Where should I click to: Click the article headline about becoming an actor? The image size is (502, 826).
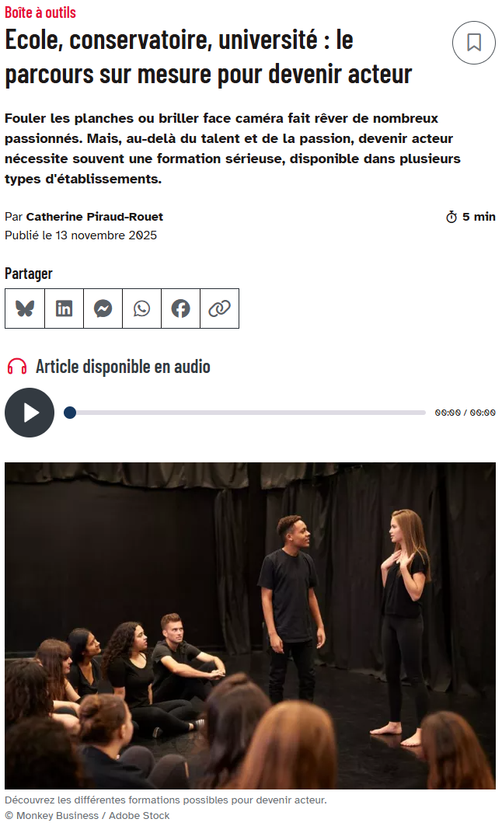tap(208, 57)
